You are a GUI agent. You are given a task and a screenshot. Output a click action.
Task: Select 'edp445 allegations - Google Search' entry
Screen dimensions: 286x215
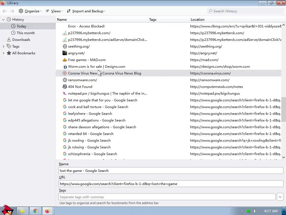point(168,120)
